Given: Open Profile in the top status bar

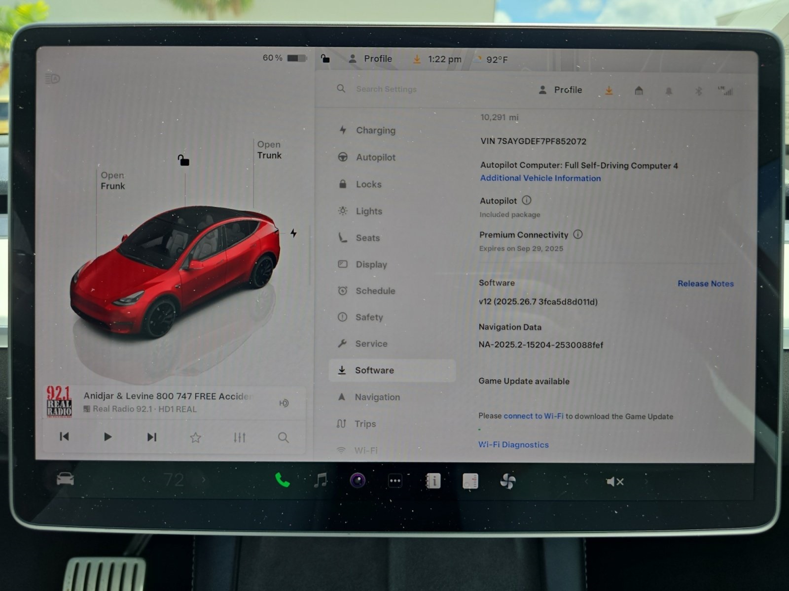Looking at the screenshot, I should click(370, 59).
